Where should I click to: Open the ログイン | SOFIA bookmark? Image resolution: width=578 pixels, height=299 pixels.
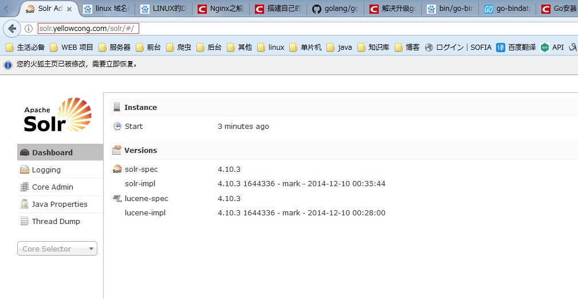point(458,47)
